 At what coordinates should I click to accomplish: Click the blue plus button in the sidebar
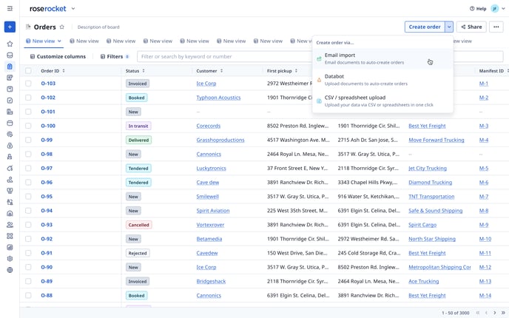(10, 27)
